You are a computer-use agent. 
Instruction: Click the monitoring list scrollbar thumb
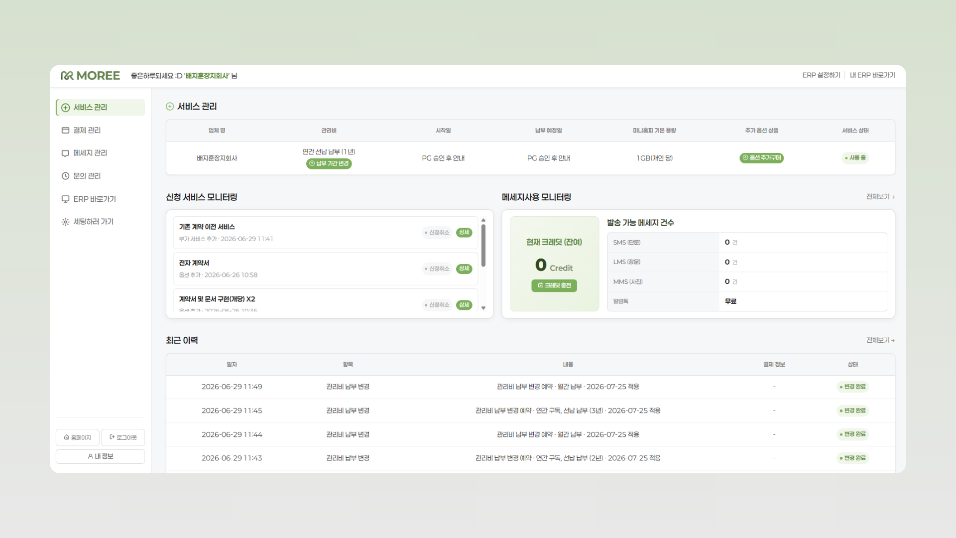(483, 246)
